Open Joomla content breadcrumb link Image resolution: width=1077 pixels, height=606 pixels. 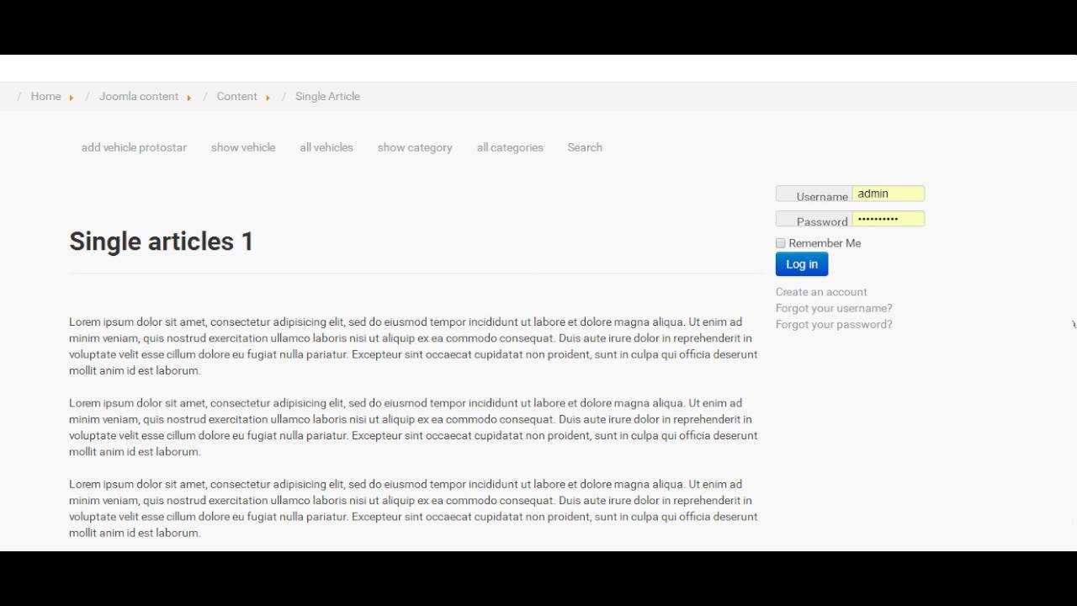point(139,96)
